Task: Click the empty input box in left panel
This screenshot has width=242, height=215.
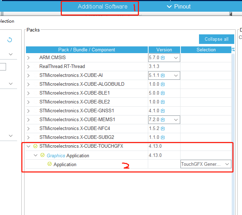Action: click(3, 67)
